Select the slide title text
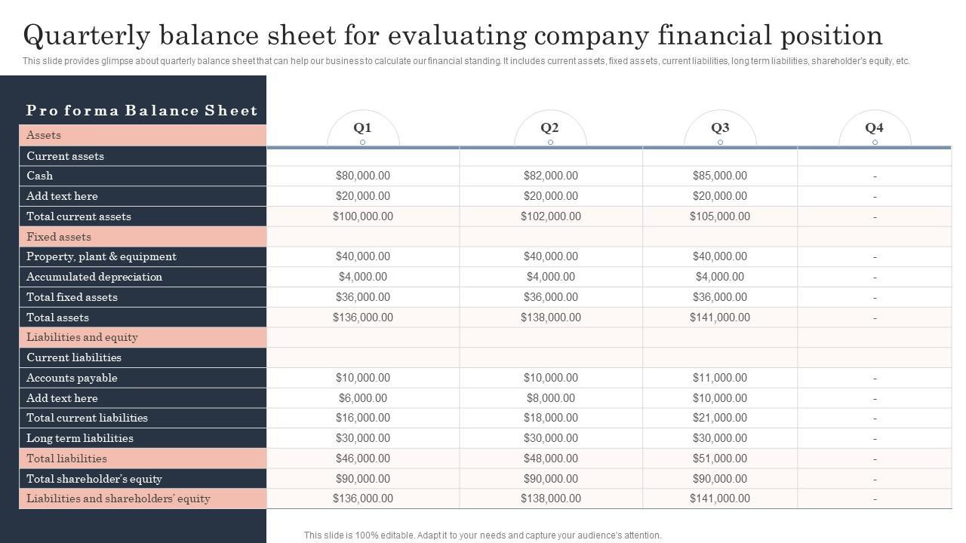966x543 pixels. 453,35
